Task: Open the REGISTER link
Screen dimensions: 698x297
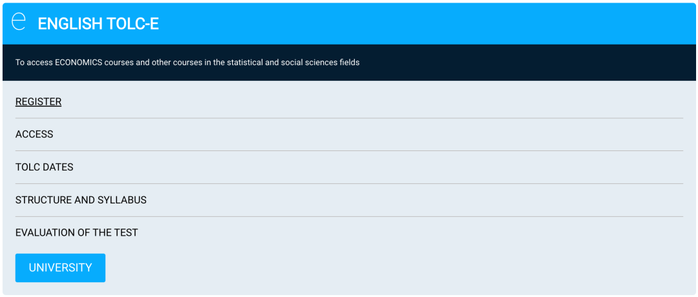Action: coord(38,101)
